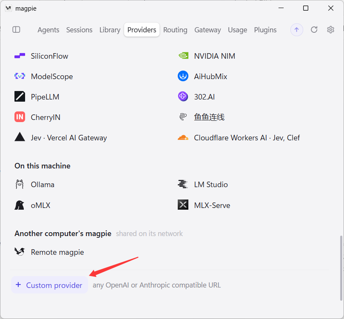Click the upload arrow circle icon
This screenshot has height=319, width=344.
[297, 30]
